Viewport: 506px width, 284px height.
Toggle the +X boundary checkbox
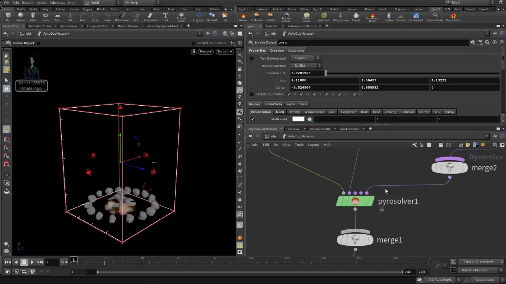[x=302, y=94]
